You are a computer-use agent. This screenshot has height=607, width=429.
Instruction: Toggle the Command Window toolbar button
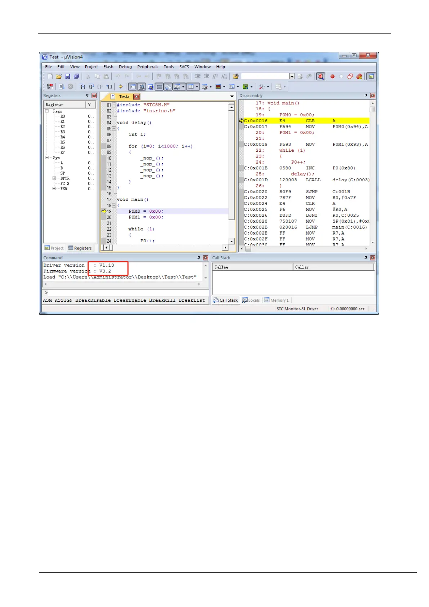pos(133,87)
